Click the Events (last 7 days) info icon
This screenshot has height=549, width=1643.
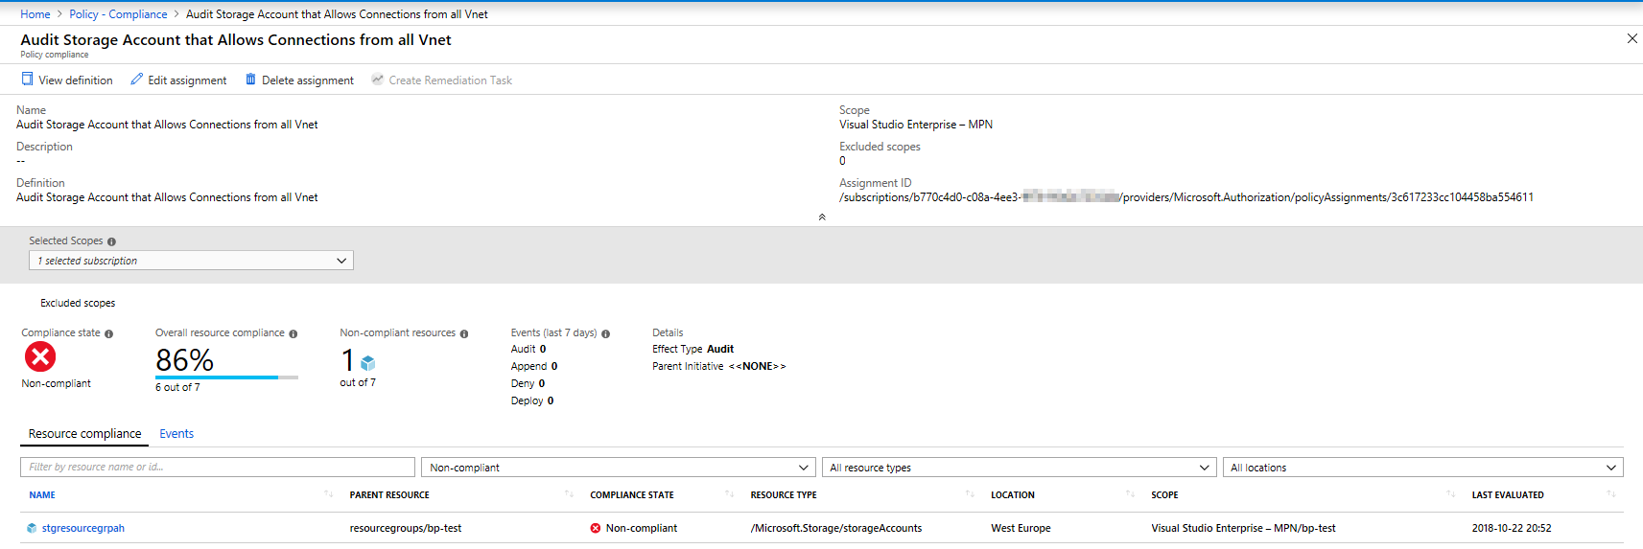pos(605,333)
